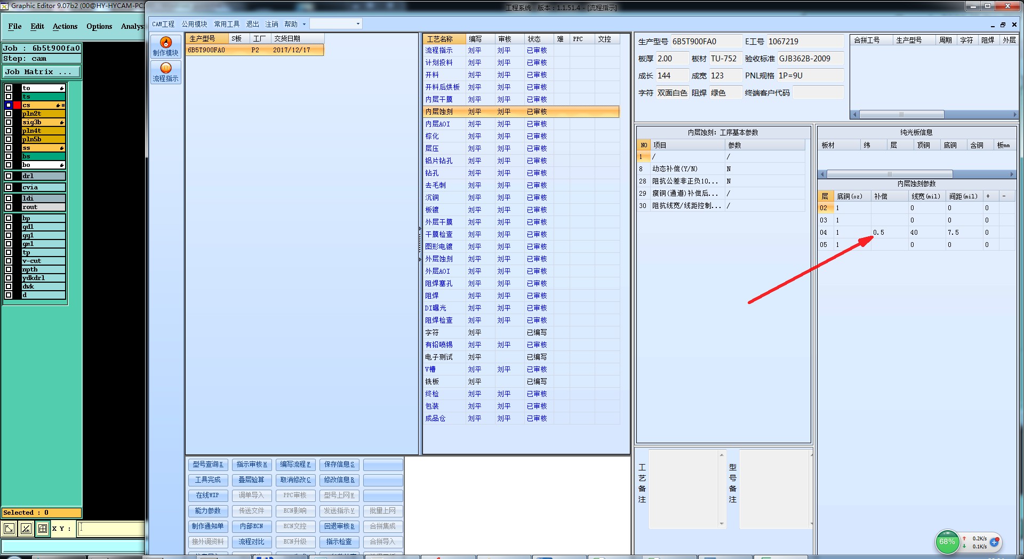Screen dimensions: 1024x559
Task: Click the 叠层验算 button
Action: tap(252, 480)
